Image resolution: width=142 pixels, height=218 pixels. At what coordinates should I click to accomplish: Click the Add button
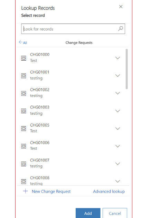click(x=88, y=213)
